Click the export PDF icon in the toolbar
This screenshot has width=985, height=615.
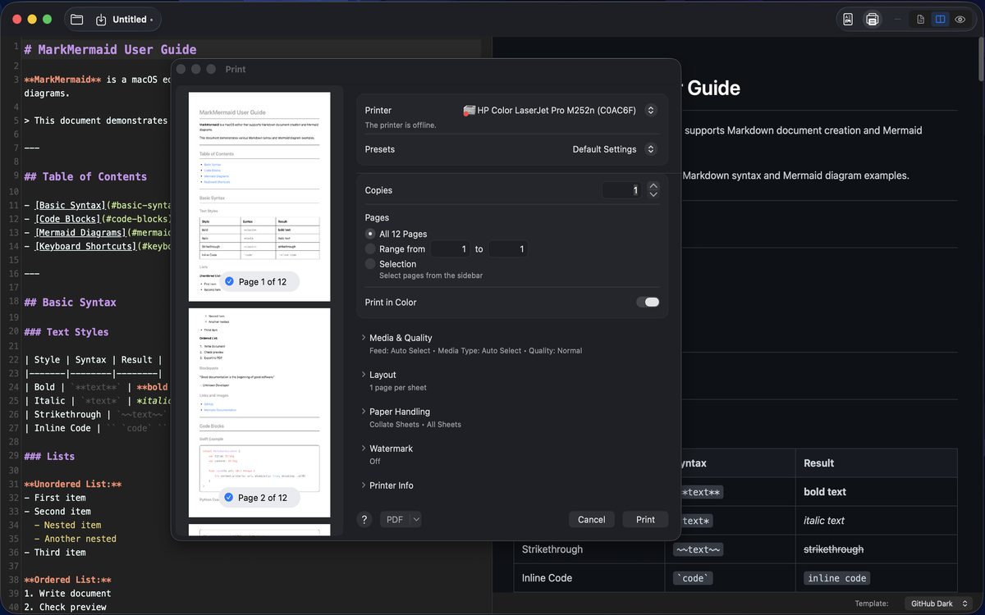(x=848, y=19)
